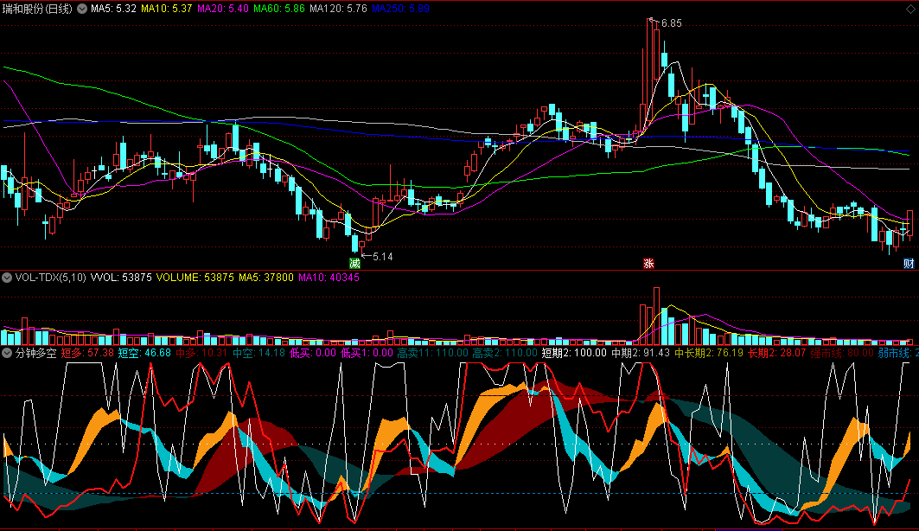Click the diamond icon at chart top-right corner
Viewport: 919px width, 531px height.
point(911,8)
